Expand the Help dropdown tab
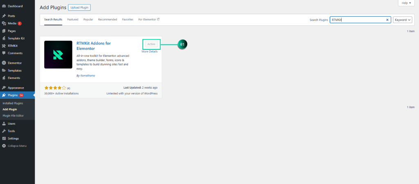The height and width of the screenshot is (184, 419). [406, 3]
